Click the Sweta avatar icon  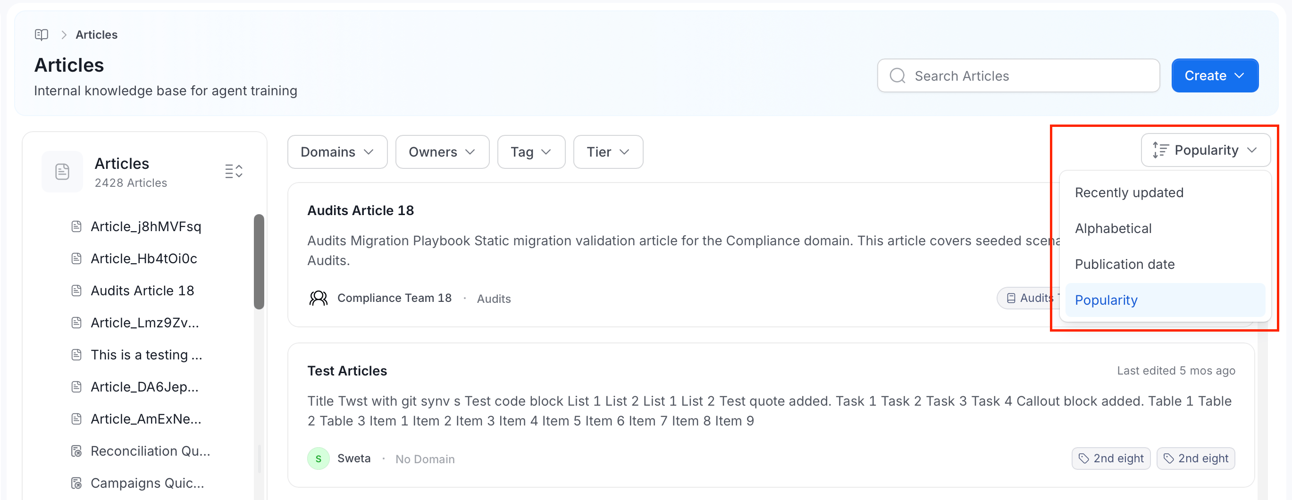click(318, 458)
